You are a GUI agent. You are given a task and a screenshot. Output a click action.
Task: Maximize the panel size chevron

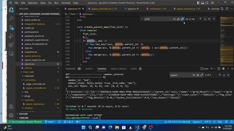click(228, 69)
